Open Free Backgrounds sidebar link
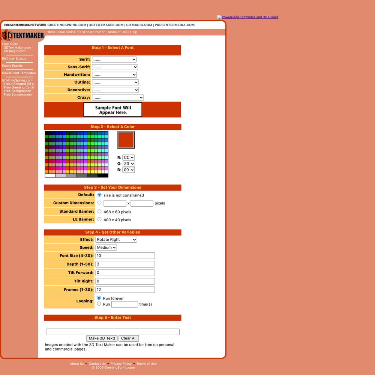375x375 pixels. (x=18, y=91)
